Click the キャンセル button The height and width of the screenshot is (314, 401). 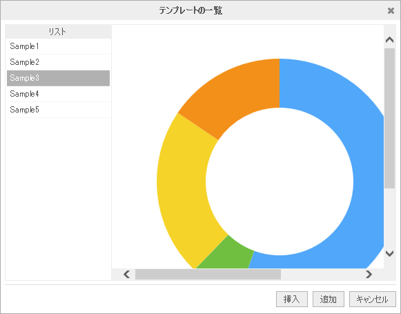click(x=373, y=300)
